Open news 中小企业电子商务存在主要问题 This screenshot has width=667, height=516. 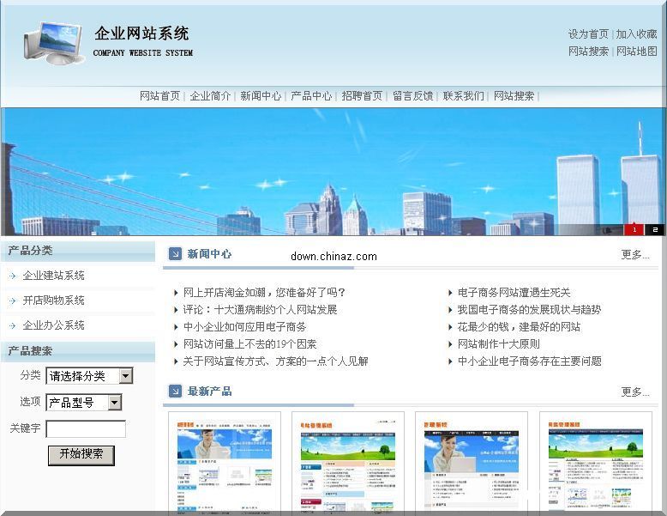pyautogui.click(x=530, y=361)
